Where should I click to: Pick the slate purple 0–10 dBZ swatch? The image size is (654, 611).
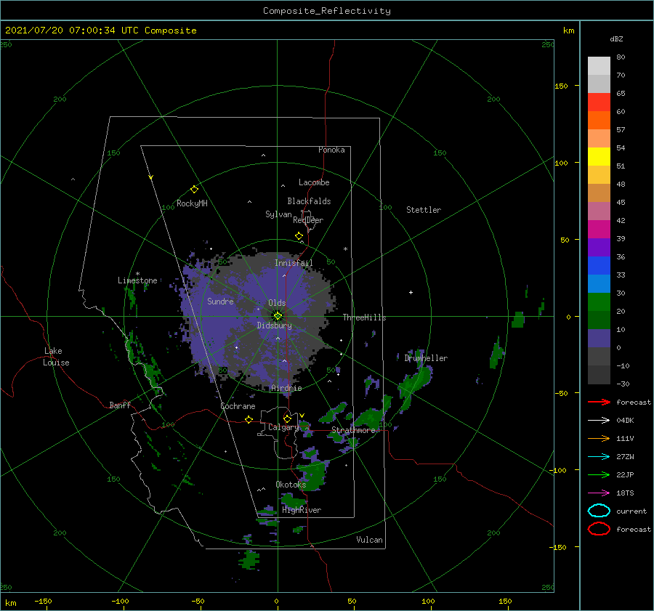[x=599, y=339]
